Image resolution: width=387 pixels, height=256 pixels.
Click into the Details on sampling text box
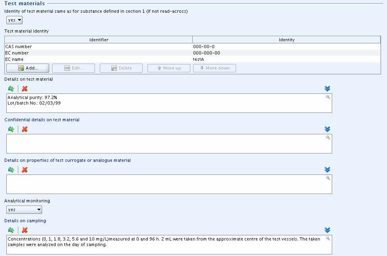pyautogui.click(x=169, y=244)
